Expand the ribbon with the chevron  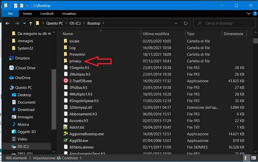[x=249, y=13]
